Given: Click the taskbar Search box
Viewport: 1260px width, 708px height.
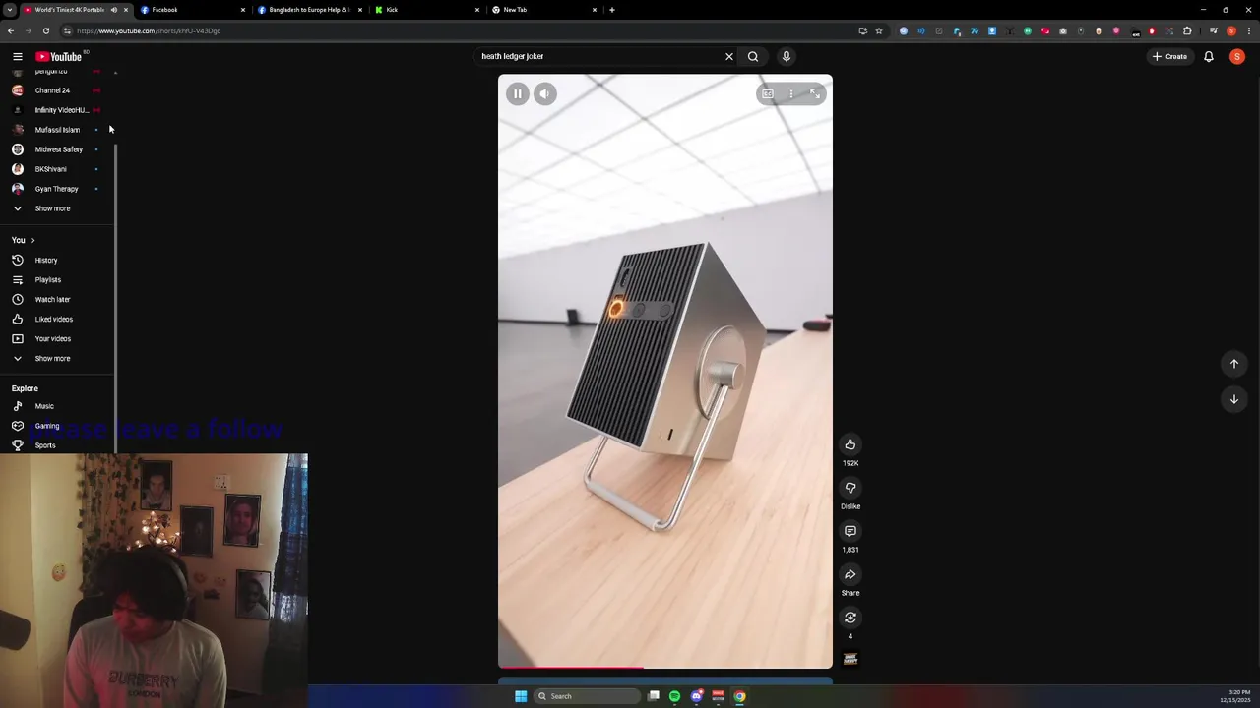Looking at the screenshot, I should point(587,696).
